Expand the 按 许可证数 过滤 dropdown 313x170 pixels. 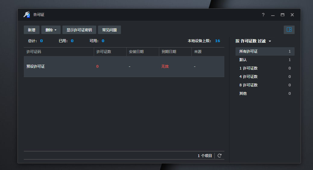[253, 41]
